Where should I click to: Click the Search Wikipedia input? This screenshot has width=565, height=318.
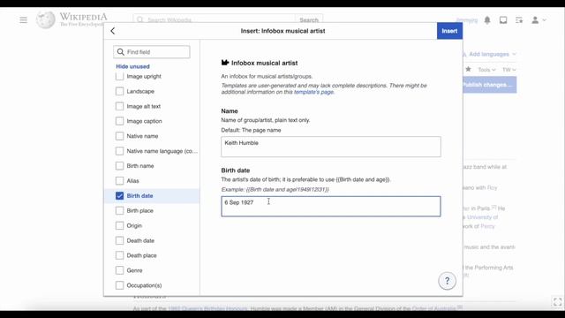(215, 19)
